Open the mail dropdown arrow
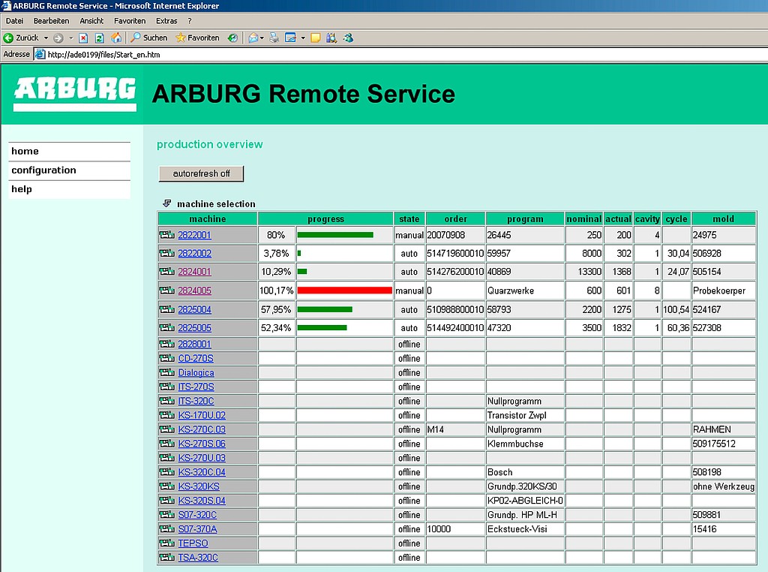Screen dimensions: 768x572 point(262,38)
